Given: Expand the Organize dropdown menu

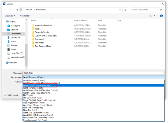Looking at the screenshot, I should 10,16.
